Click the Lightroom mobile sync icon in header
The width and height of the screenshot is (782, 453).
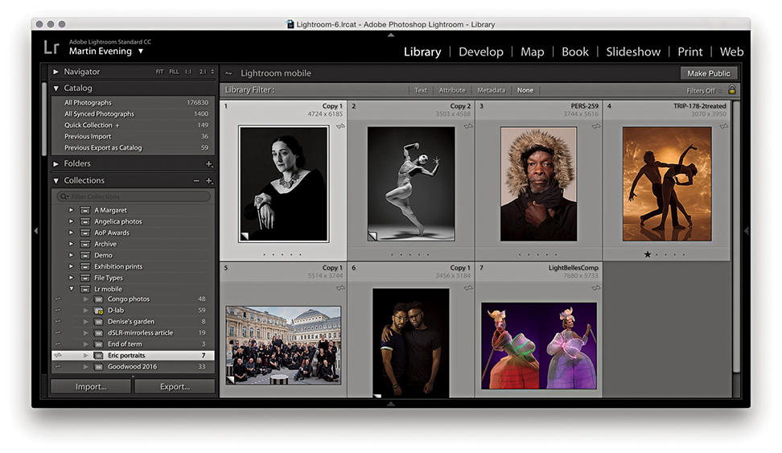228,73
